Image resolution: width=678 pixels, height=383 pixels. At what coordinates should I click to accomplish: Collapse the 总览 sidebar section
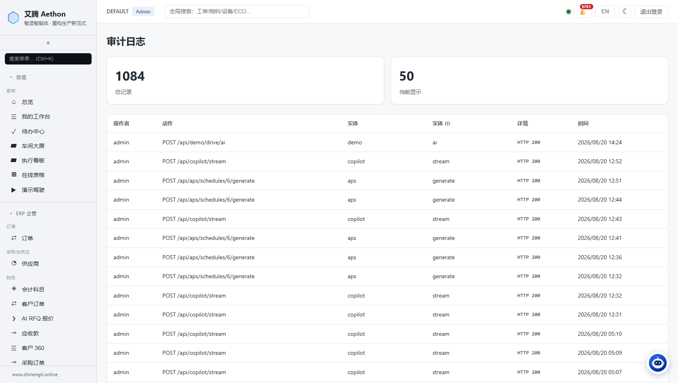(x=18, y=77)
